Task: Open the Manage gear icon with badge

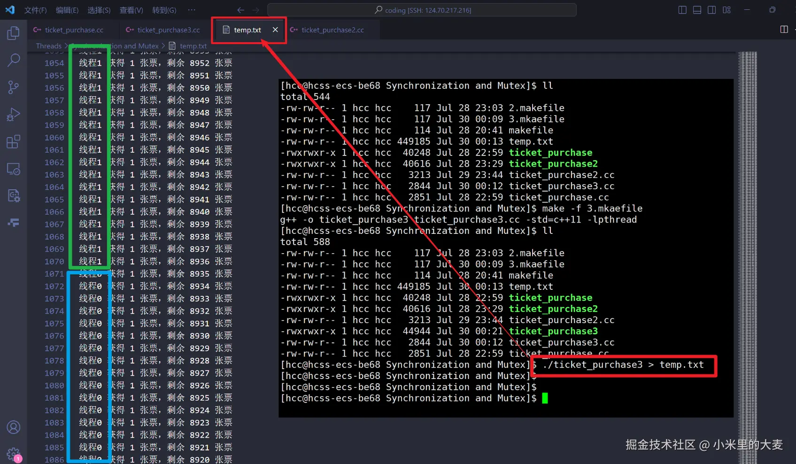Action: click(x=14, y=454)
